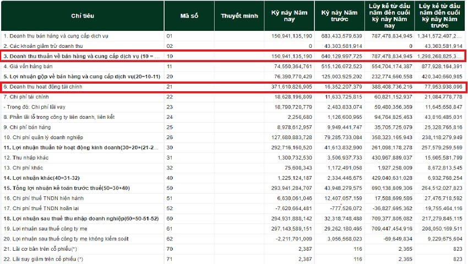Click value -2,211,701,009

point(294,239)
